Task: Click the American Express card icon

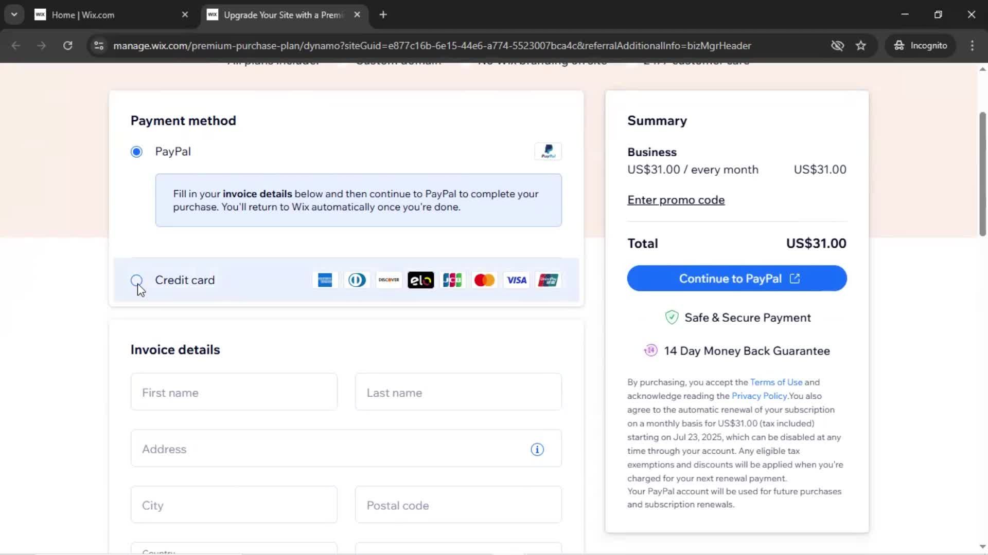Action: tap(325, 280)
